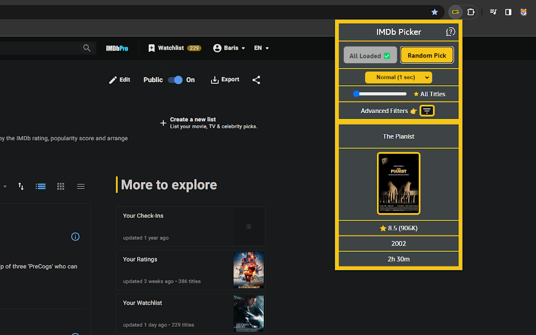This screenshot has width=536, height=335.
Task: Toggle the browser side panel icon
Action: point(508,12)
